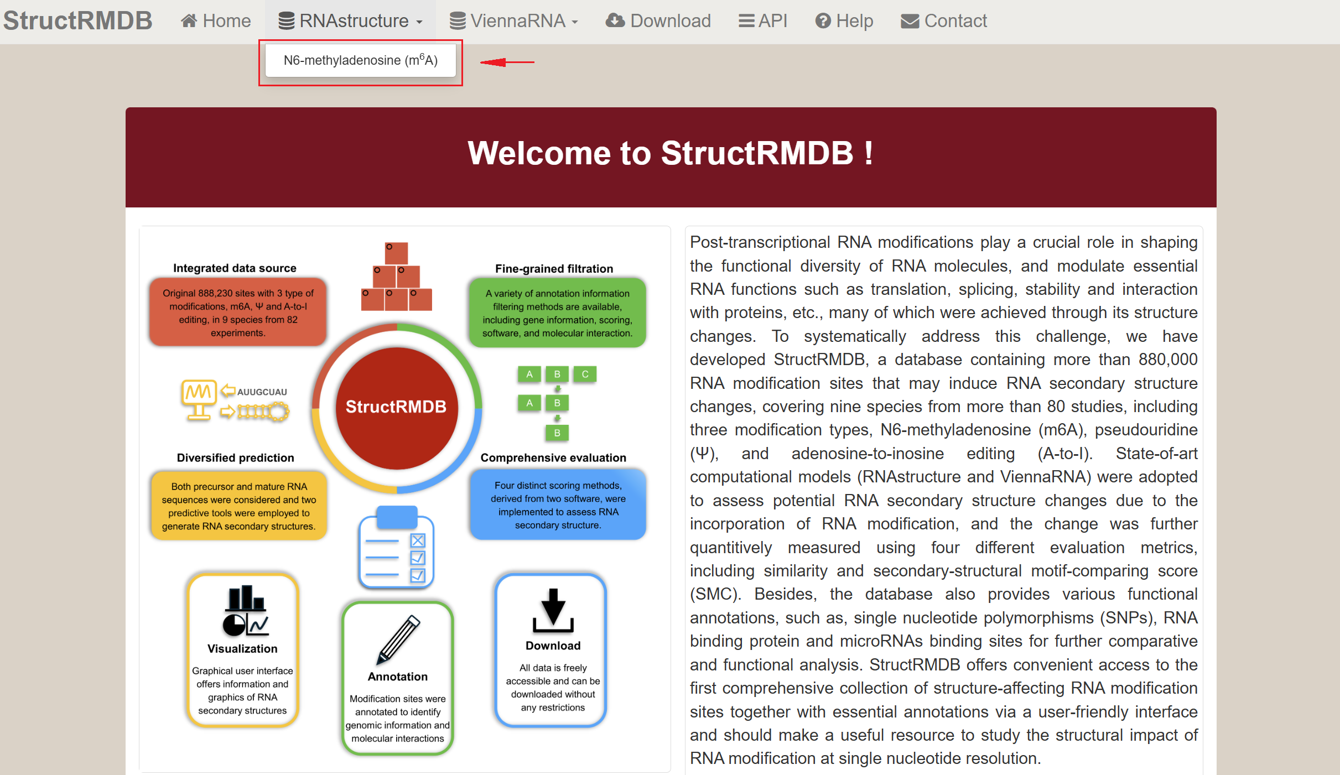Click the API hamburger lines icon
The image size is (1340, 775).
(x=746, y=21)
